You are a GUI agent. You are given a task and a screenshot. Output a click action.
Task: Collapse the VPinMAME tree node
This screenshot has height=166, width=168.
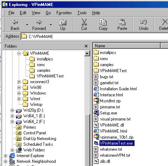pyautogui.click(x=19, y=53)
